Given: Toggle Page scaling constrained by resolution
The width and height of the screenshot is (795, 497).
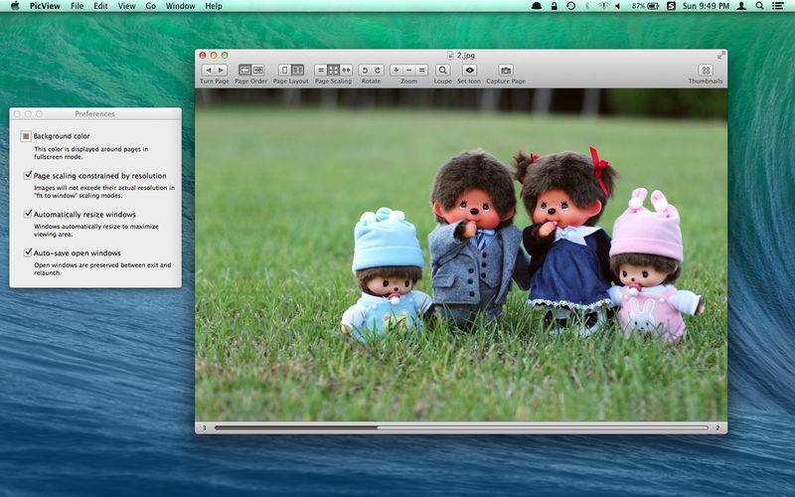Looking at the screenshot, I should 28,175.
